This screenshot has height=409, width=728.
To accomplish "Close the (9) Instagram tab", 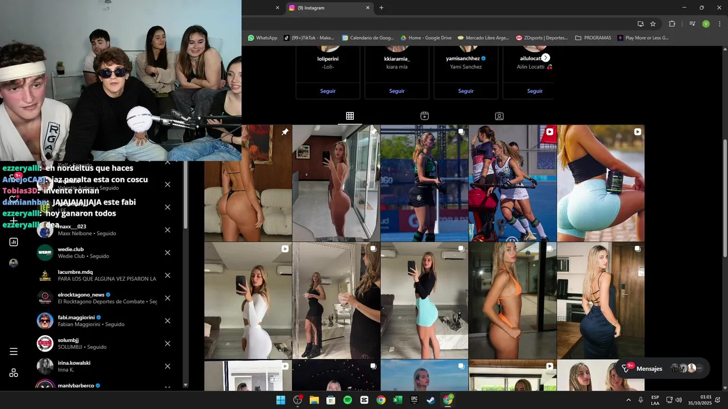I will click(367, 8).
